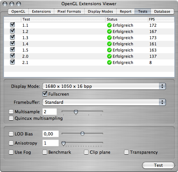178x172 pixels.
Task: Click the green success icon for test 1.5
Action: coord(109,50)
